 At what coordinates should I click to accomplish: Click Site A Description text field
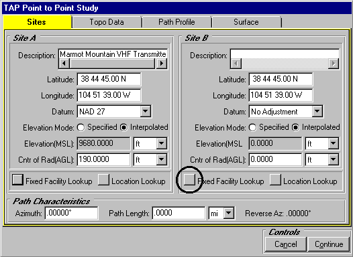click(x=113, y=54)
